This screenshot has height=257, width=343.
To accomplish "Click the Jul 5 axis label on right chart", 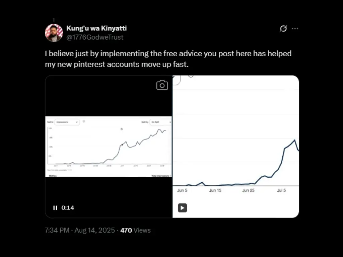I will click(x=281, y=190).
